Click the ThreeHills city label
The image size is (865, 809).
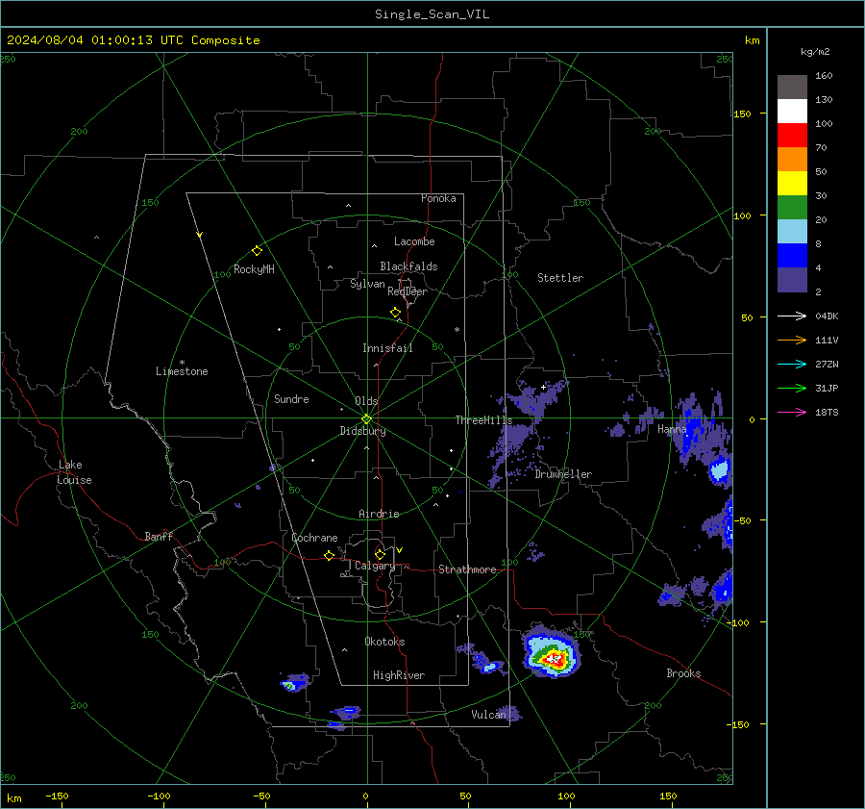point(483,420)
